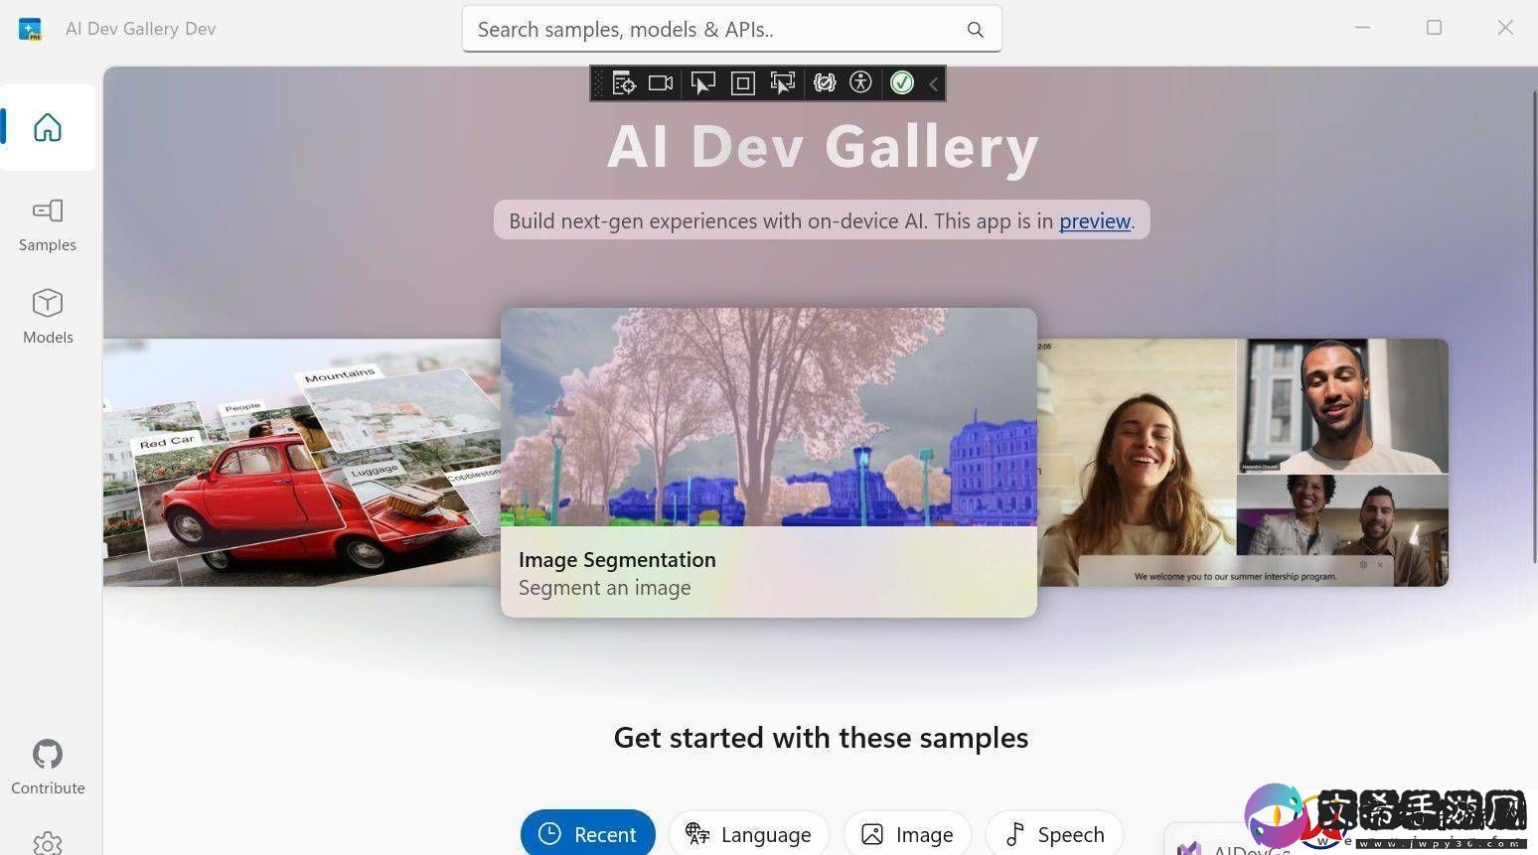Grab the debug toolbar dotted handle
The height and width of the screenshot is (855, 1538).
[598, 83]
